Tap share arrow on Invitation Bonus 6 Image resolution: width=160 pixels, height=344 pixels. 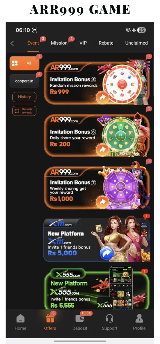pos(102,150)
